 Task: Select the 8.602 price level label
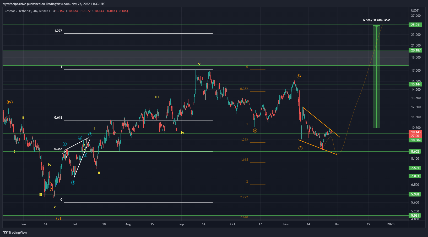point(415,152)
